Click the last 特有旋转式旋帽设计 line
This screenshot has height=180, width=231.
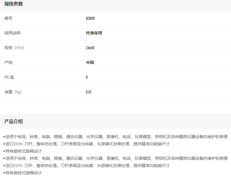pyautogui.click(x=23, y=173)
